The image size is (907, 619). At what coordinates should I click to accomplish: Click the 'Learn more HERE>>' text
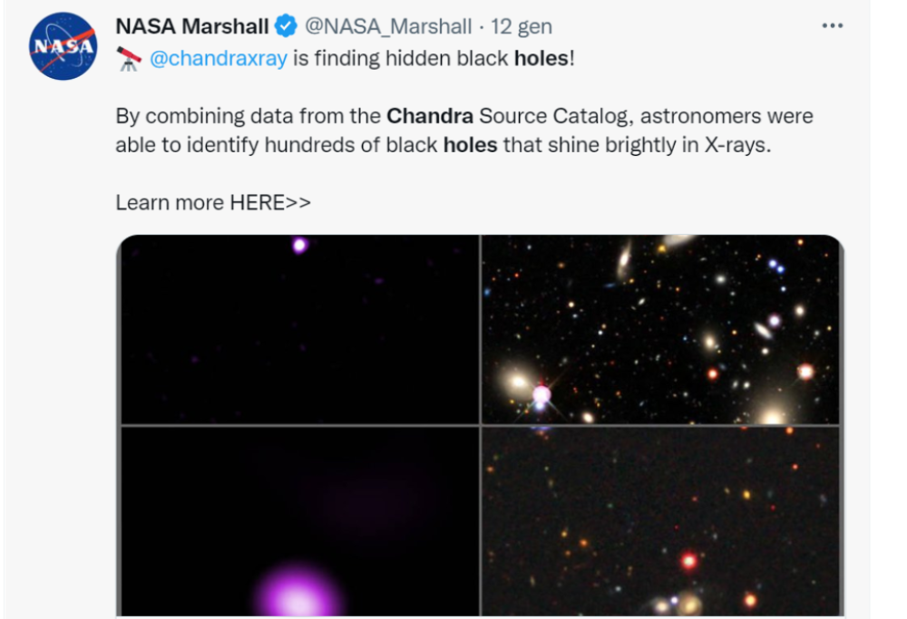point(213,202)
